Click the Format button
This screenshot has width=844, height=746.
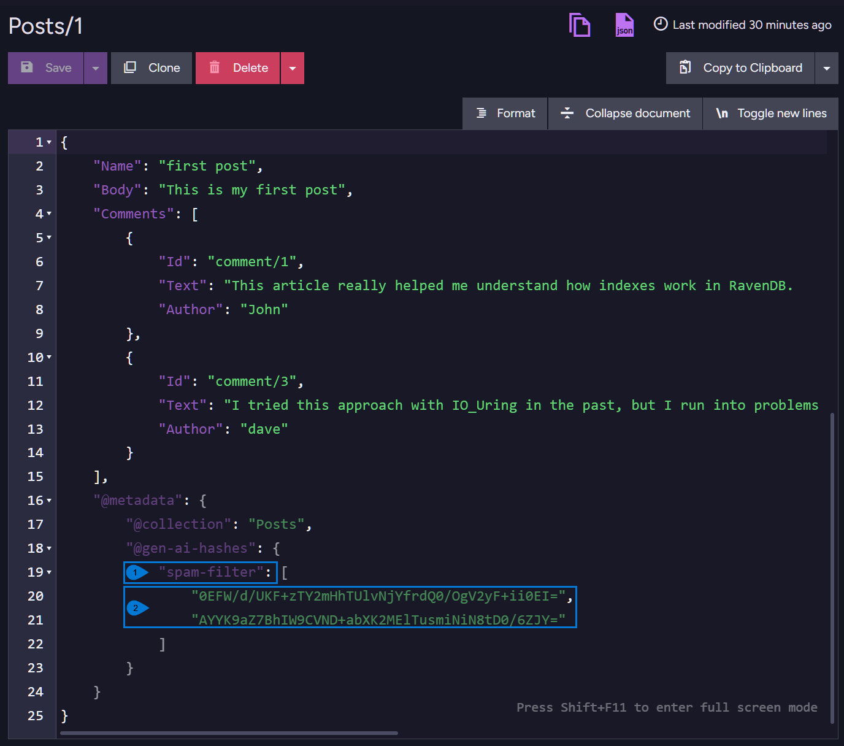pos(504,113)
